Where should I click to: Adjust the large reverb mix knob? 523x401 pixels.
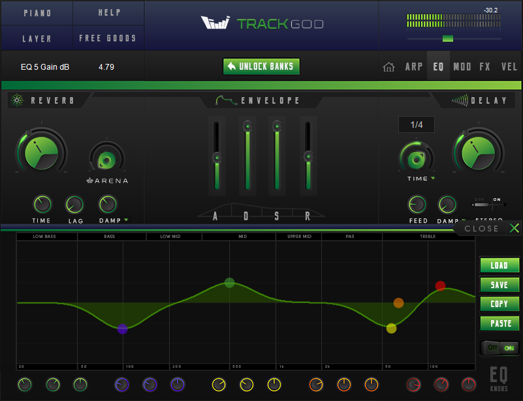click(x=41, y=153)
